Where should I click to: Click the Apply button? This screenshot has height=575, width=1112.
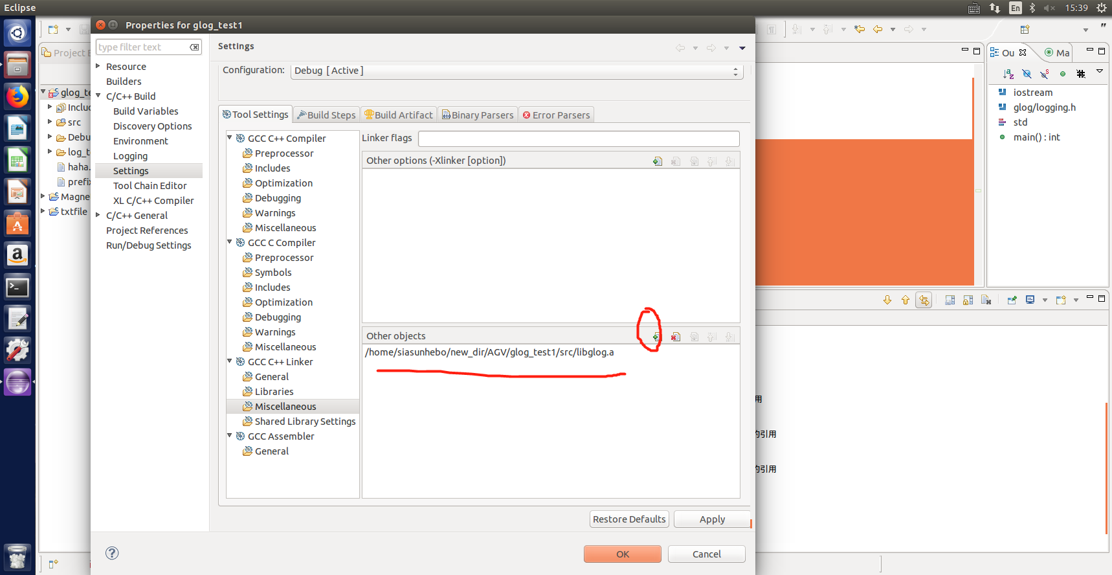[712, 519]
